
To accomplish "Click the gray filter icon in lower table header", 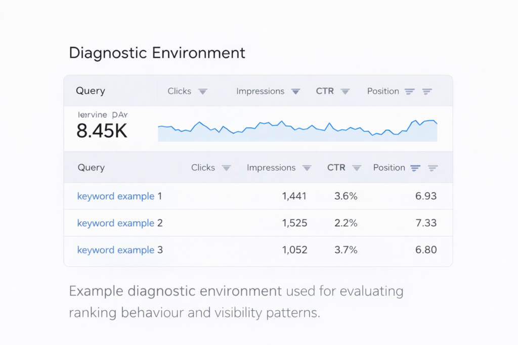I will 433,168.
